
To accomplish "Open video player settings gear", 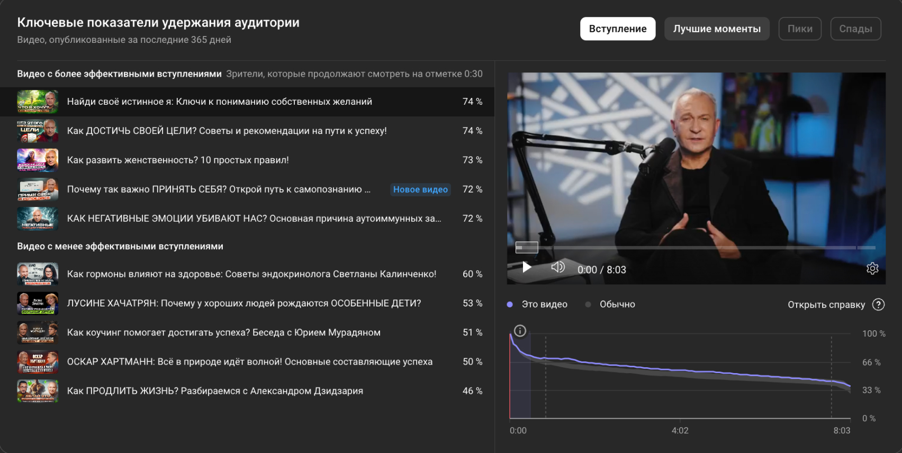I will [x=872, y=268].
